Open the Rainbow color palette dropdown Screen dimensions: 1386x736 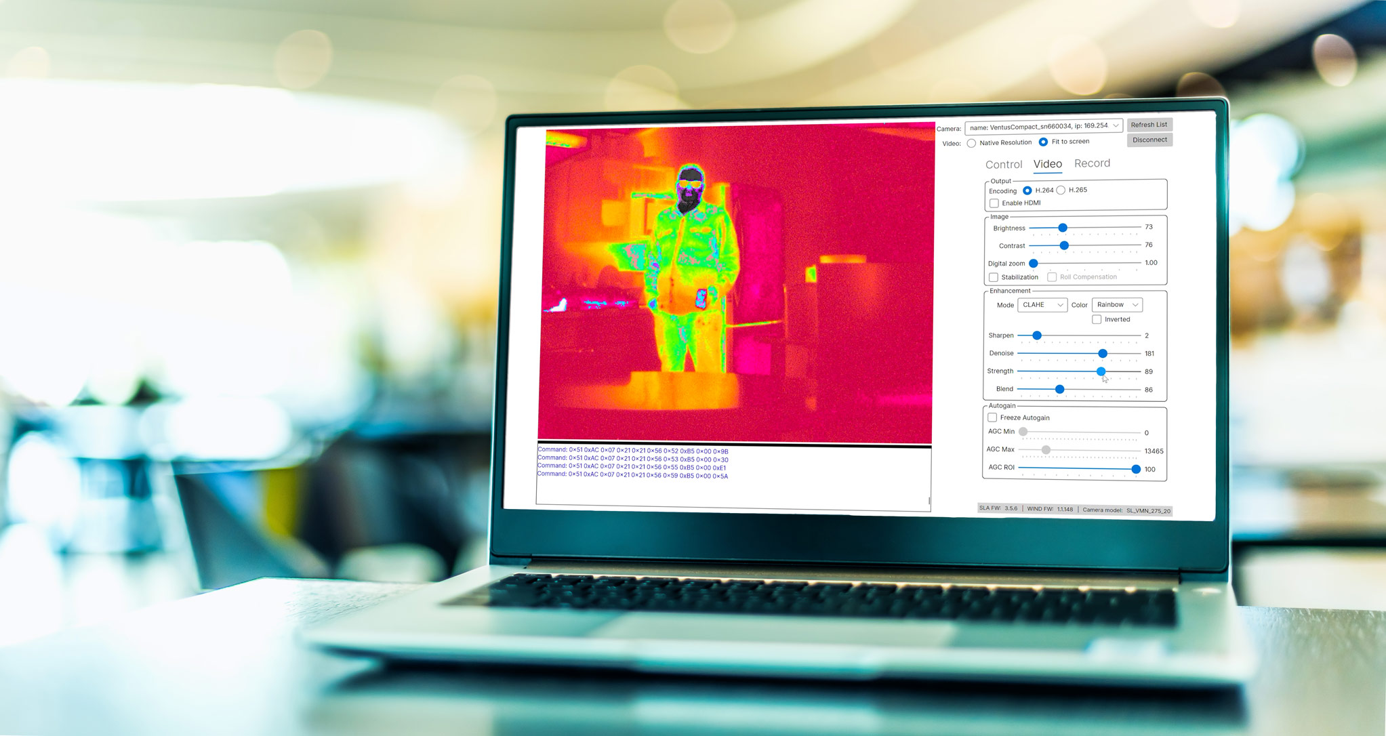tap(1116, 305)
